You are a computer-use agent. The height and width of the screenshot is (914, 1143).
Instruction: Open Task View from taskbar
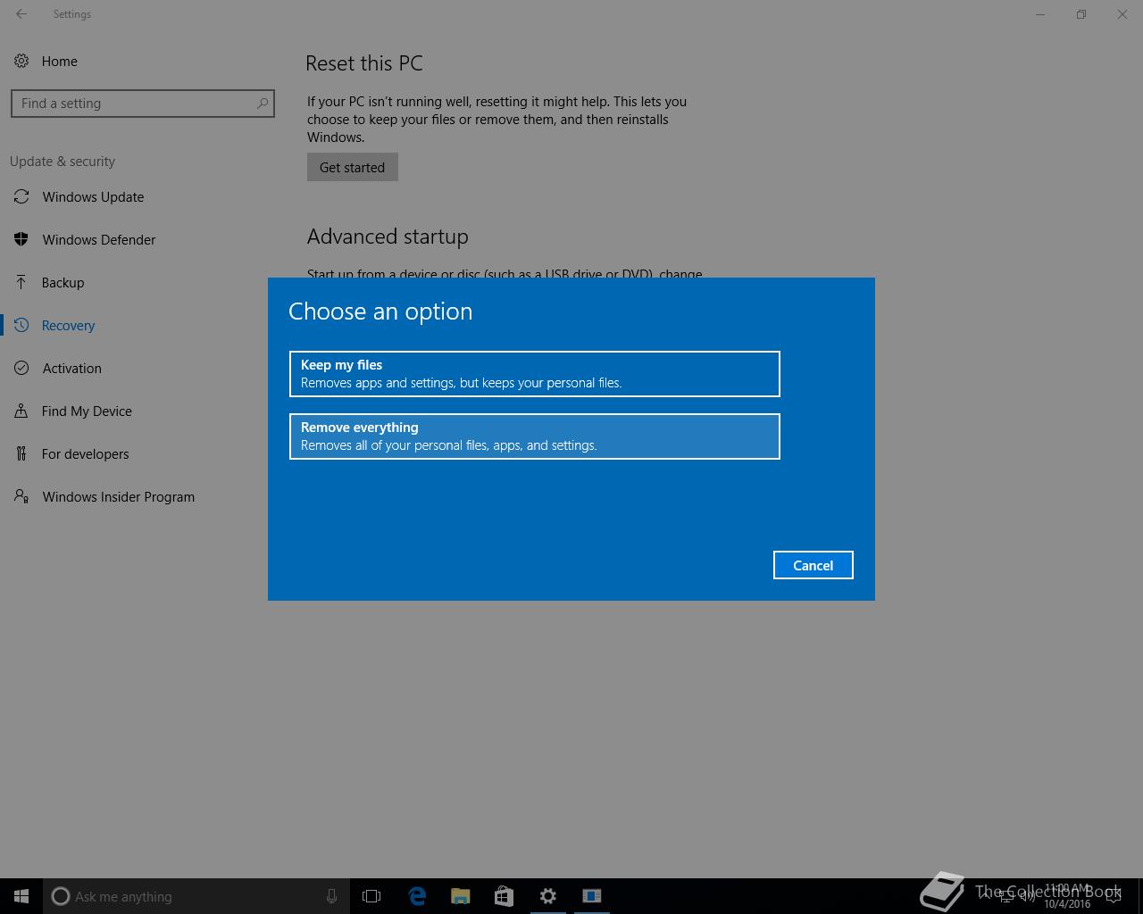pyautogui.click(x=371, y=896)
